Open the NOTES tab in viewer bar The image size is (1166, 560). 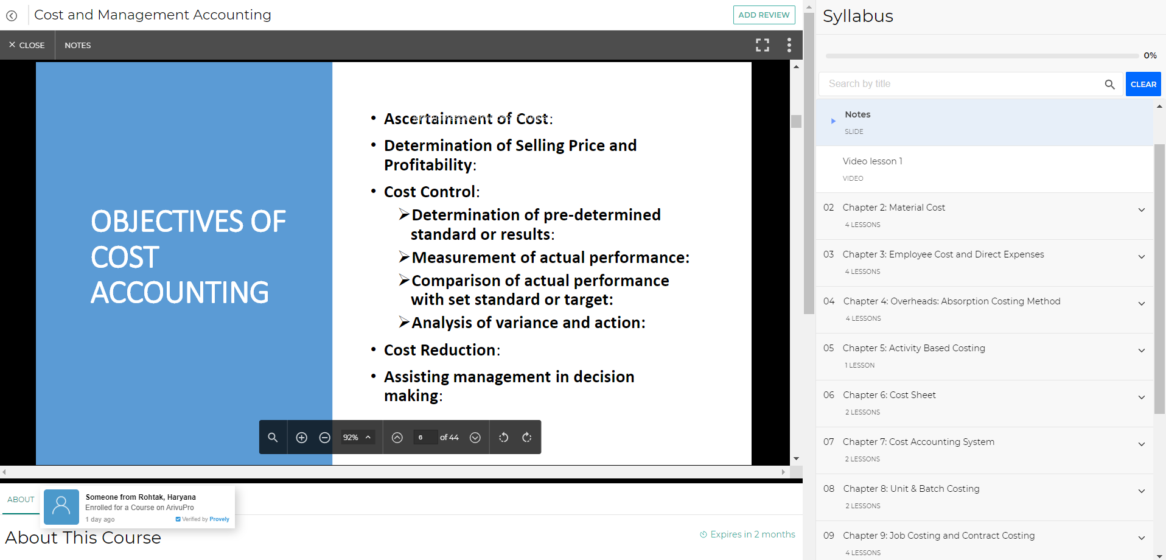[78, 45]
